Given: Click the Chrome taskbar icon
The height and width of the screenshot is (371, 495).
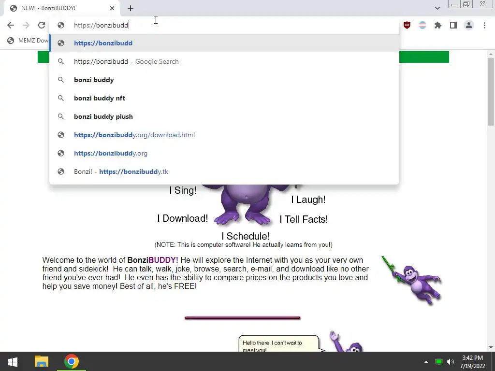Looking at the screenshot, I should (x=72, y=361).
